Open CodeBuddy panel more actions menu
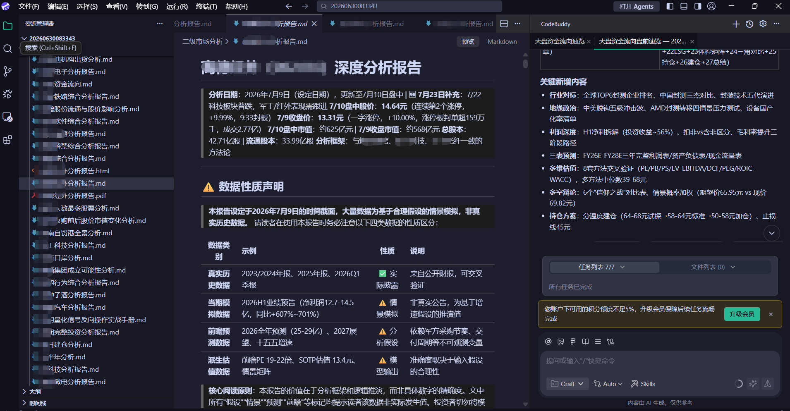790x411 pixels. (x=777, y=24)
